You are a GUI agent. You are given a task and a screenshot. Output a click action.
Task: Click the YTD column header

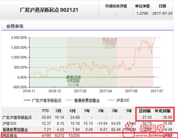[x=45, y=111]
